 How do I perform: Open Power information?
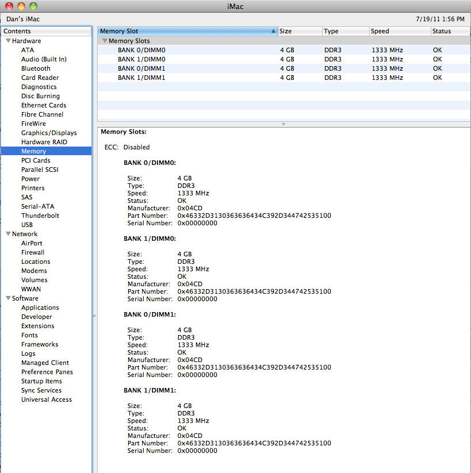coord(30,179)
